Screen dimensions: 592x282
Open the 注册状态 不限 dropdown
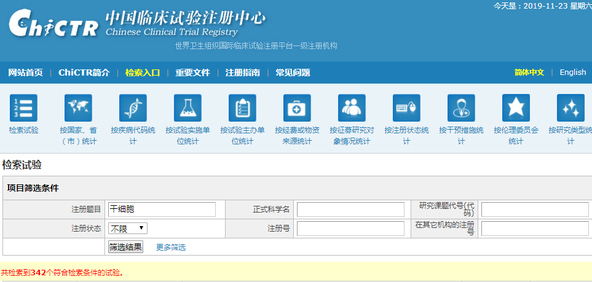tap(128, 229)
